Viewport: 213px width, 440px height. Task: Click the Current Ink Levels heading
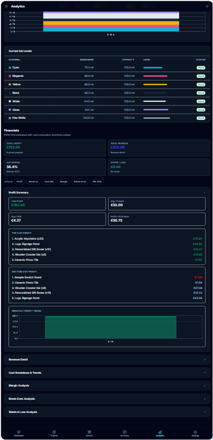(x=20, y=51)
